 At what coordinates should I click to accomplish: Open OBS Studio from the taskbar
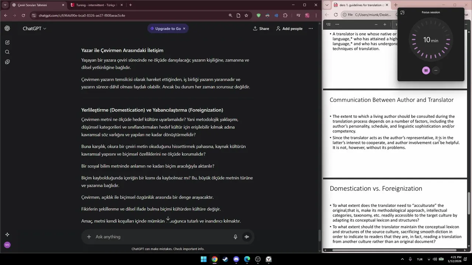[x=258, y=259]
